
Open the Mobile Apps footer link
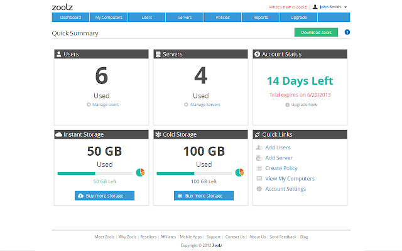point(191,237)
